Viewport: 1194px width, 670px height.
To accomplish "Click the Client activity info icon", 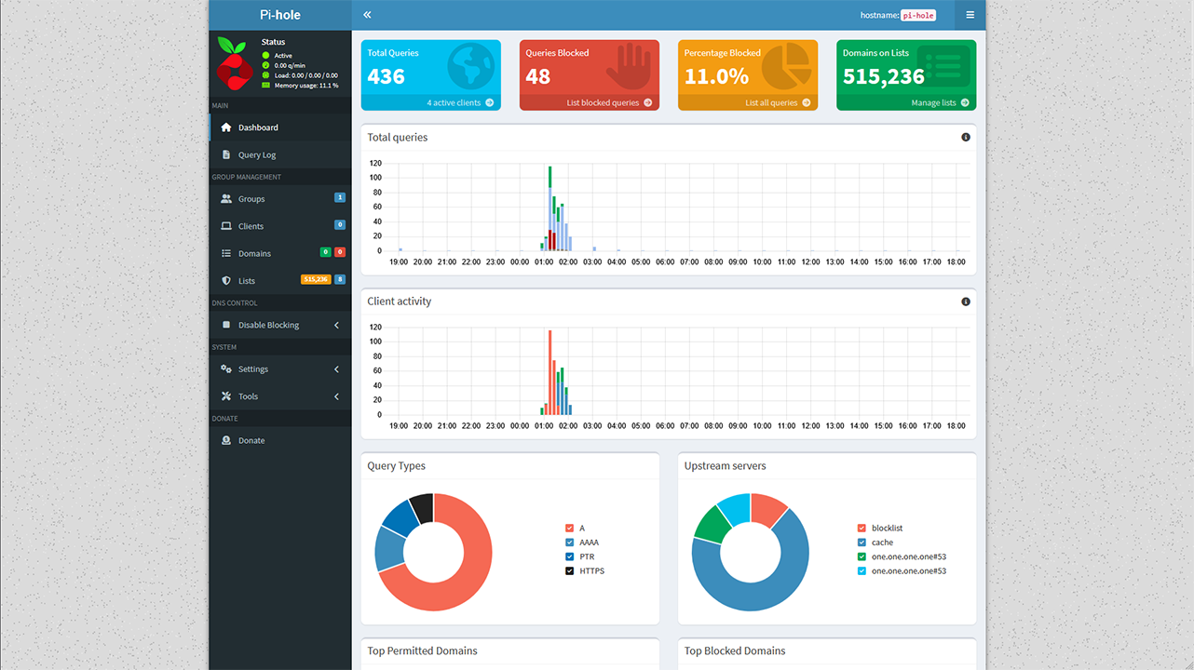I will (965, 301).
